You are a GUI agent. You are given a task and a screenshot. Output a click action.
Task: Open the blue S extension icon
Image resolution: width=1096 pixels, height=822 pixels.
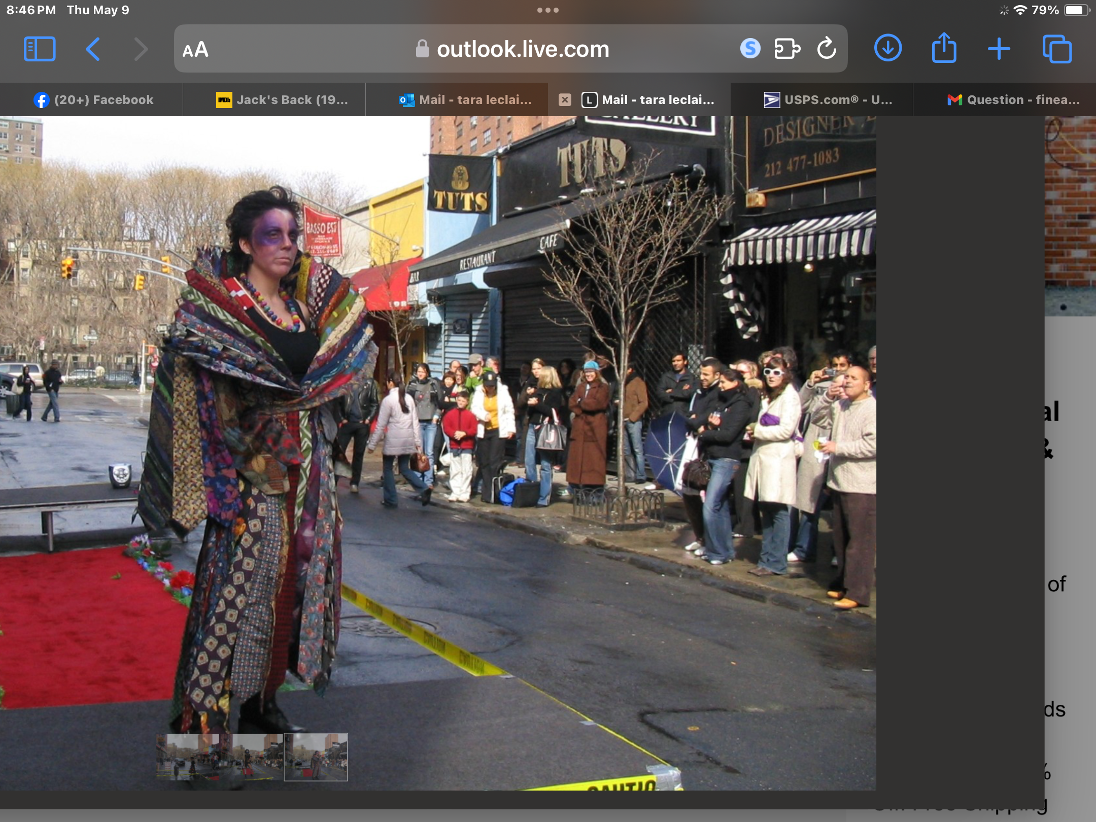[x=750, y=49]
